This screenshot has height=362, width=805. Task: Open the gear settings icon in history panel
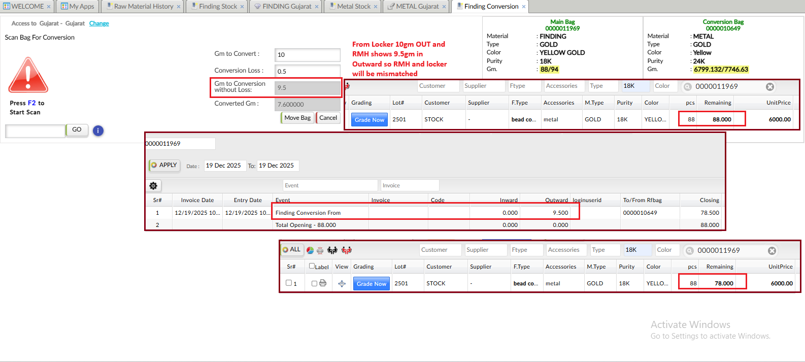[153, 186]
